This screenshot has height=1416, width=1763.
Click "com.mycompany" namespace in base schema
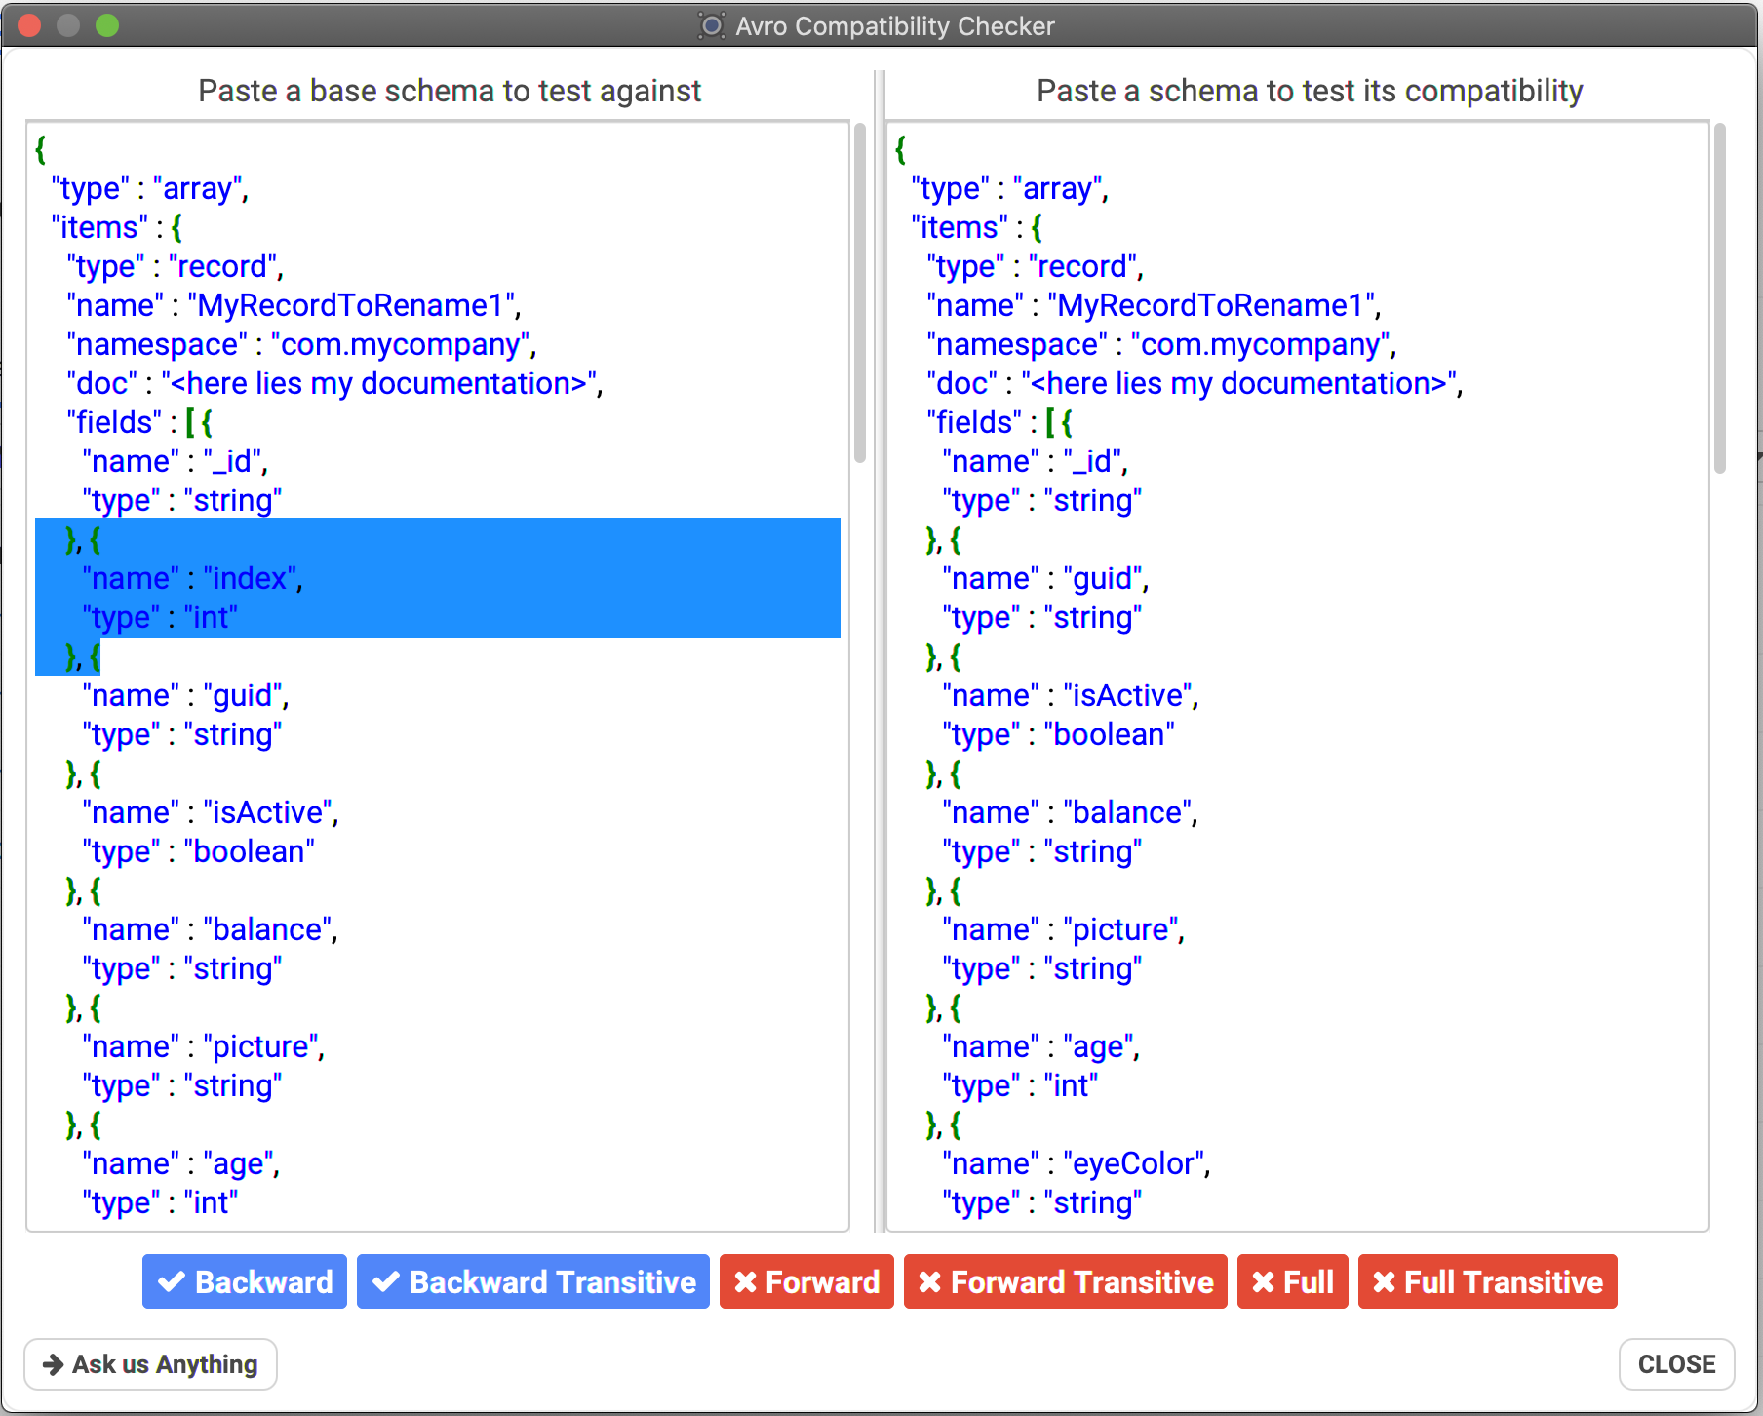(401, 344)
